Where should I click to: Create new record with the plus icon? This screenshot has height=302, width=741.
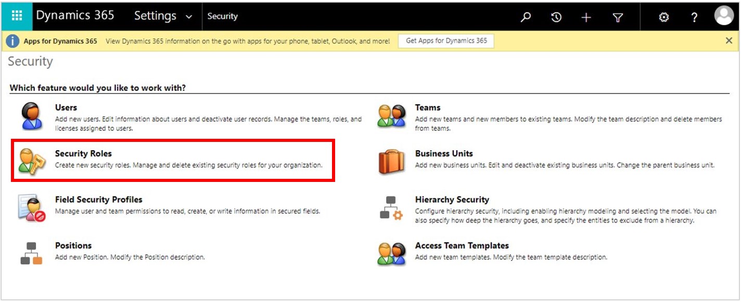pos(586,16)
